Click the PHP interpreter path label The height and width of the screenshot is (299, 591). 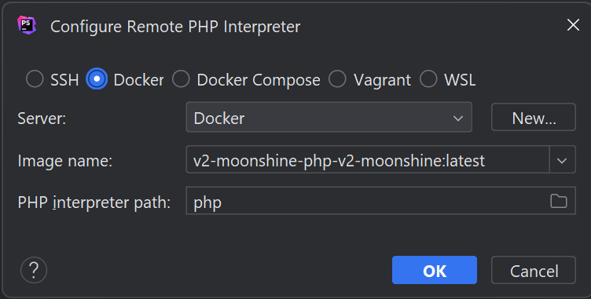point(94,202)
